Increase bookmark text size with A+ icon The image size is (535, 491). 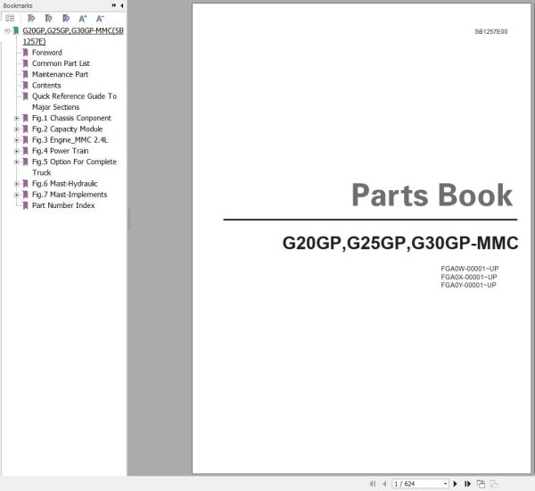pos(83,18)
